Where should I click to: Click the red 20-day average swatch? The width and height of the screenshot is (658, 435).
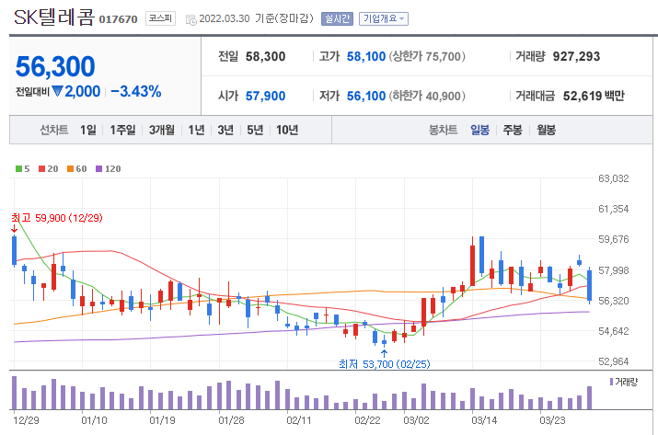coord(41,168)
